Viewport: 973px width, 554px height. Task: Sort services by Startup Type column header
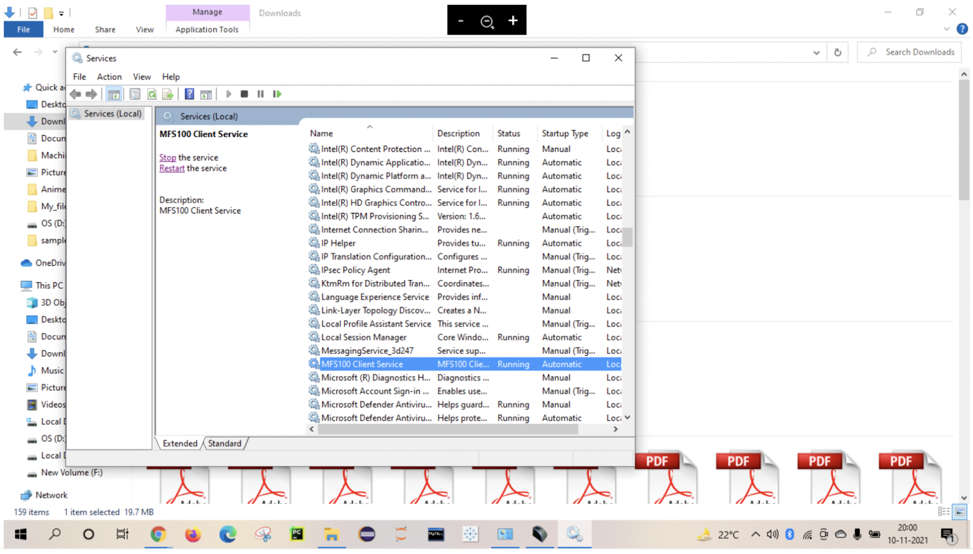(569, 133)
